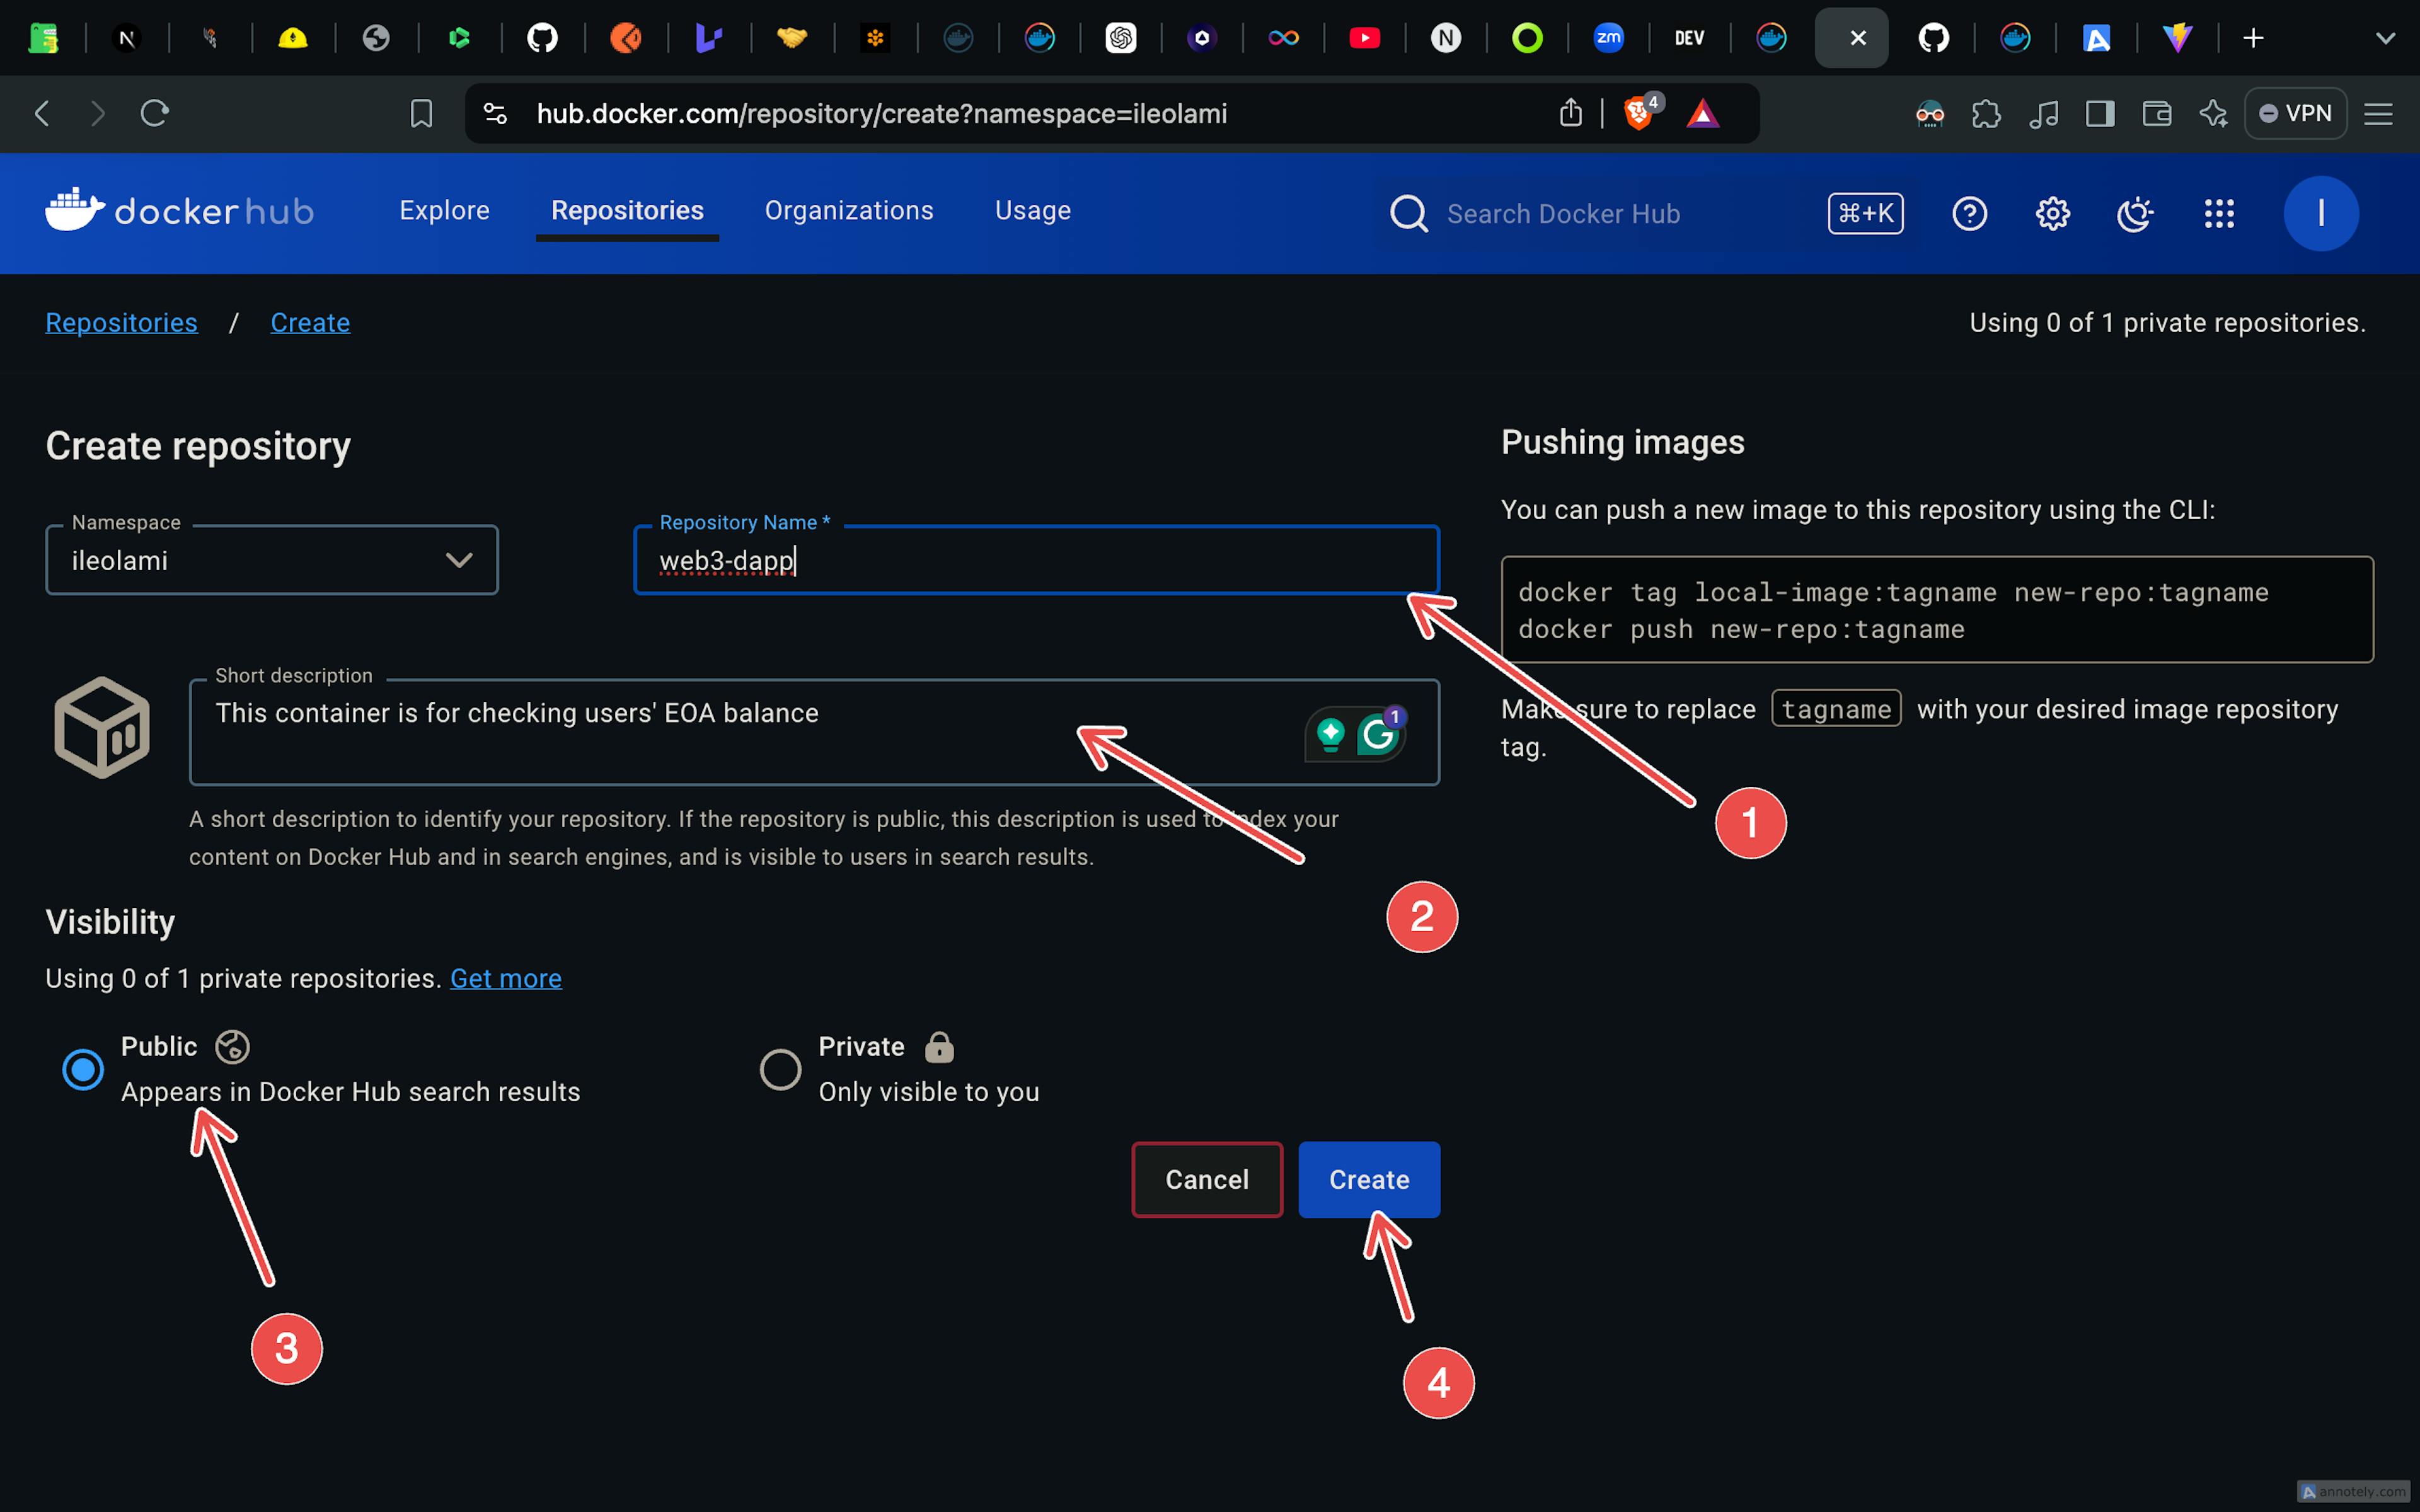Screen dimensions: 2420x1512
Task: Open the settings gear icon in Docker Hub header
Action: tap(2052, 213)
